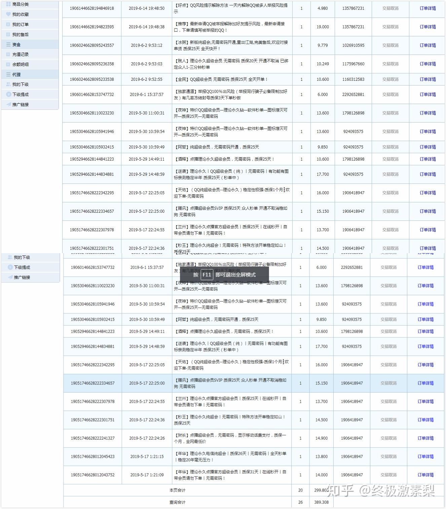
Task: Click the date 2019-5-17 1:21:09
Action: tap(147, 475)
